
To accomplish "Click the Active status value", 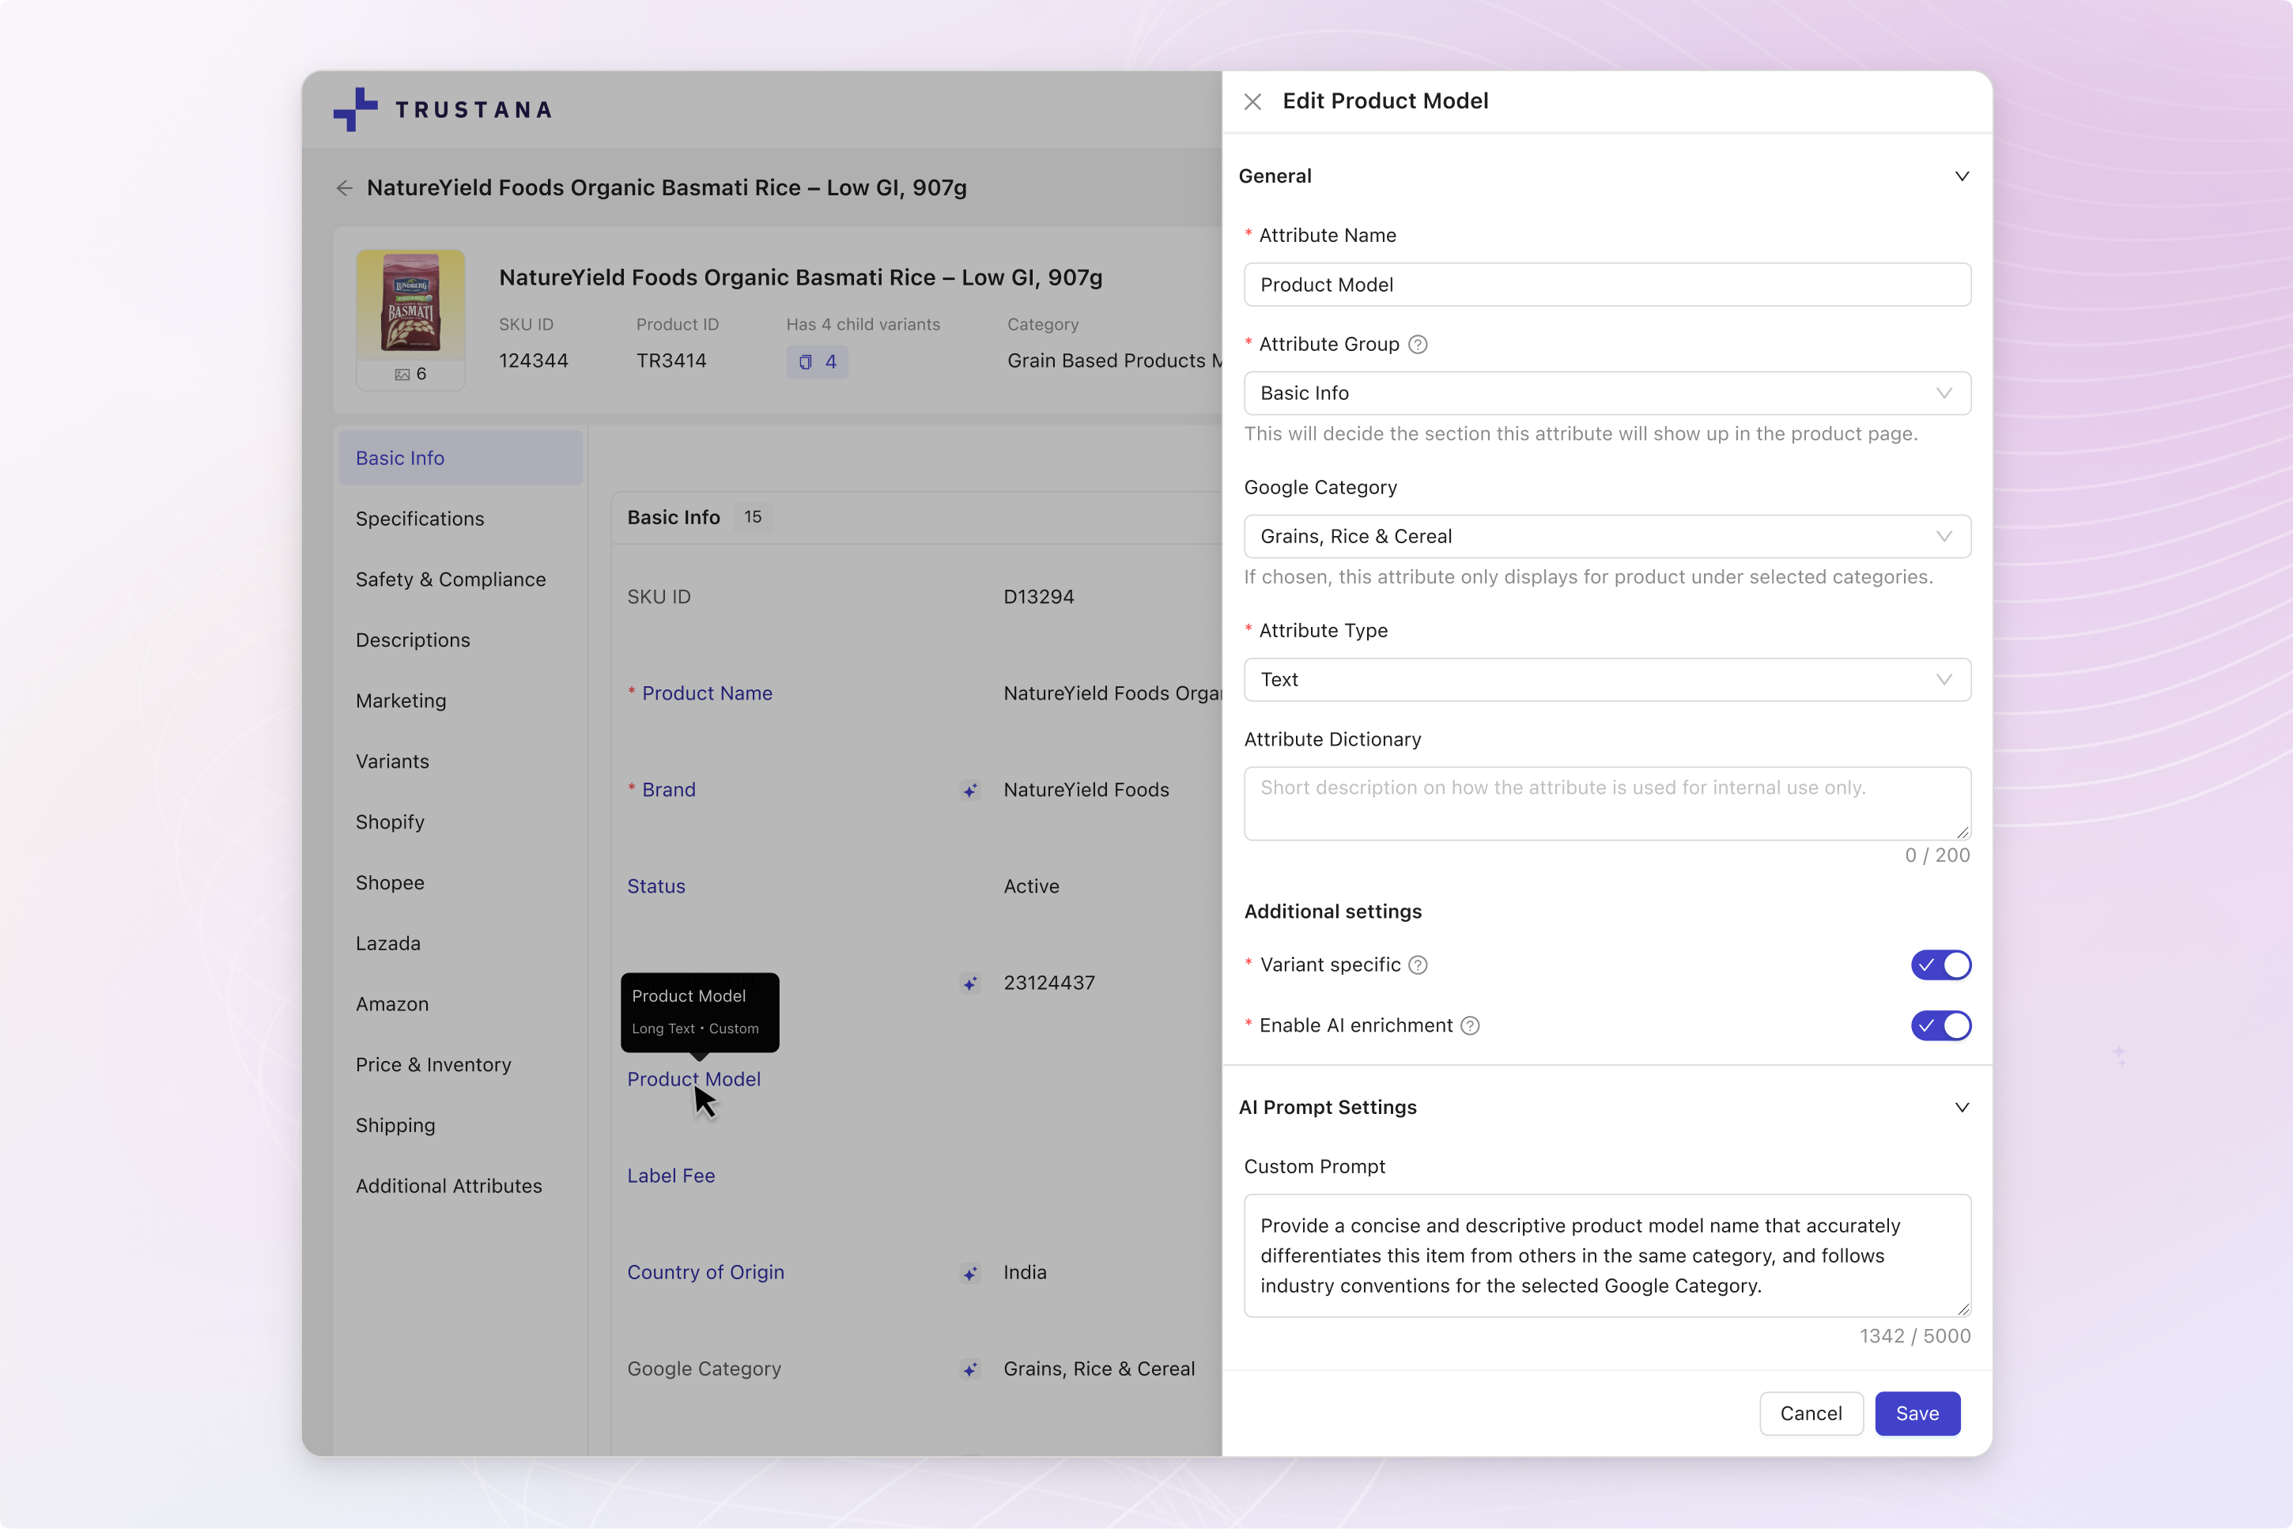I will 1031,886.
